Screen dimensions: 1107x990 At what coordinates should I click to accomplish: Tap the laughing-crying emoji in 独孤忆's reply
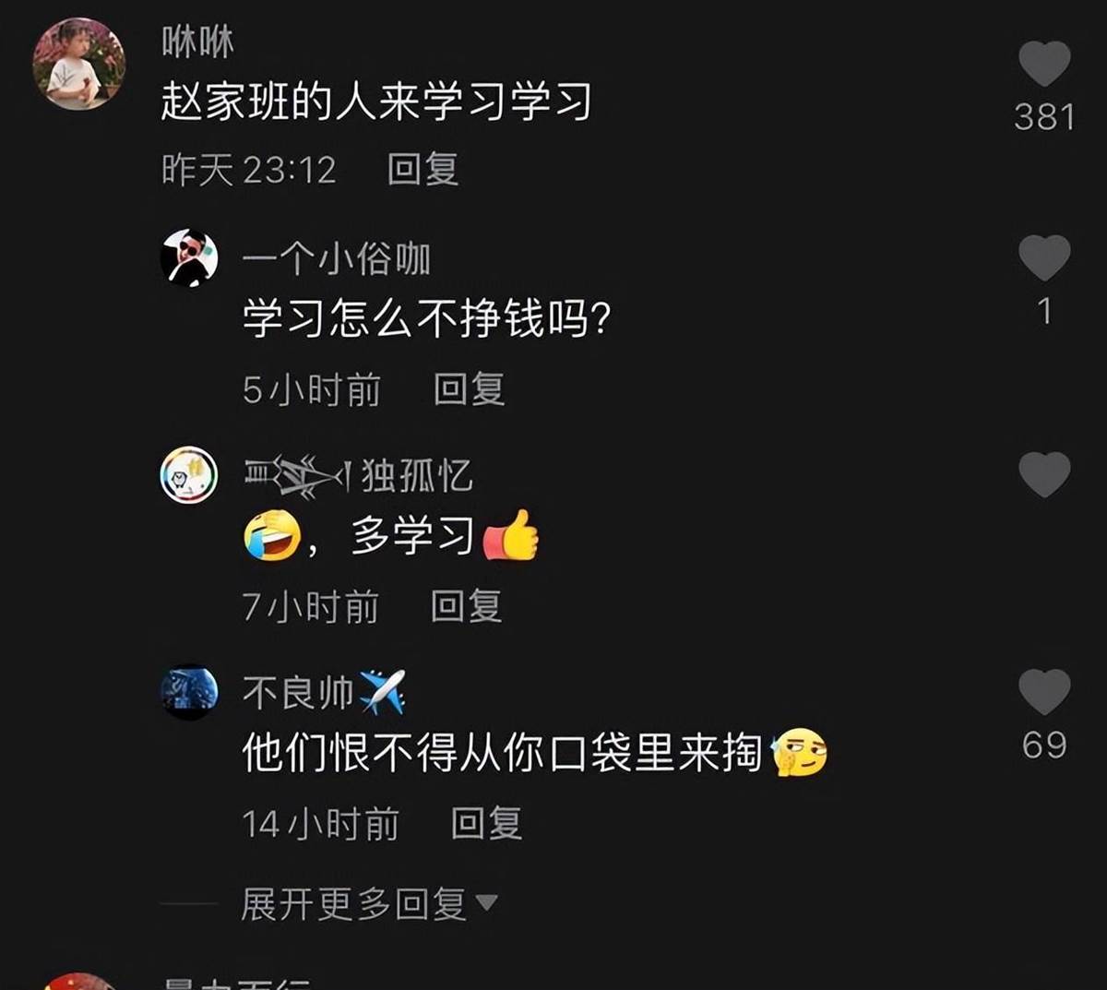tap(272, 535)
